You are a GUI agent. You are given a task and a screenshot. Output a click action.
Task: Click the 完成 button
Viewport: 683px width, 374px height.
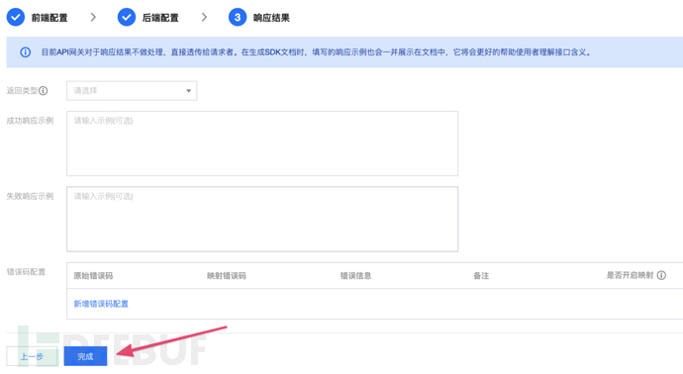pyautogui.click(x=85, y=356)
